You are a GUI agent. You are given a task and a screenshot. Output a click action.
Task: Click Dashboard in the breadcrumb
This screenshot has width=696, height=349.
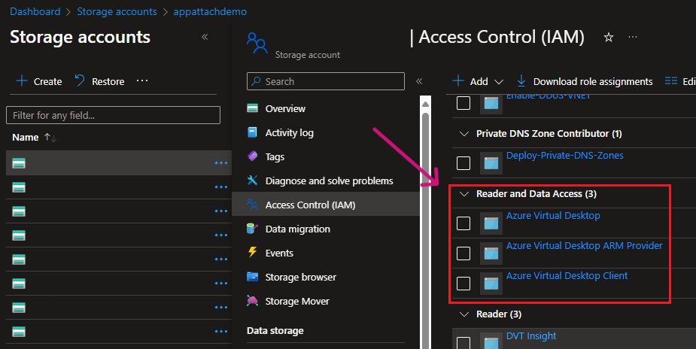click(35, 11)
